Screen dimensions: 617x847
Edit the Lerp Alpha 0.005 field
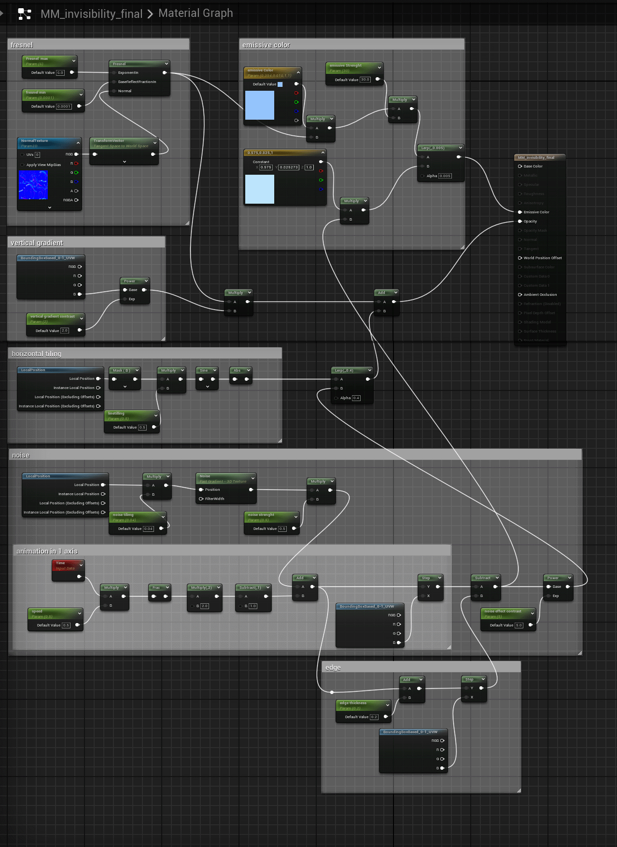click(x=445, y=176)
